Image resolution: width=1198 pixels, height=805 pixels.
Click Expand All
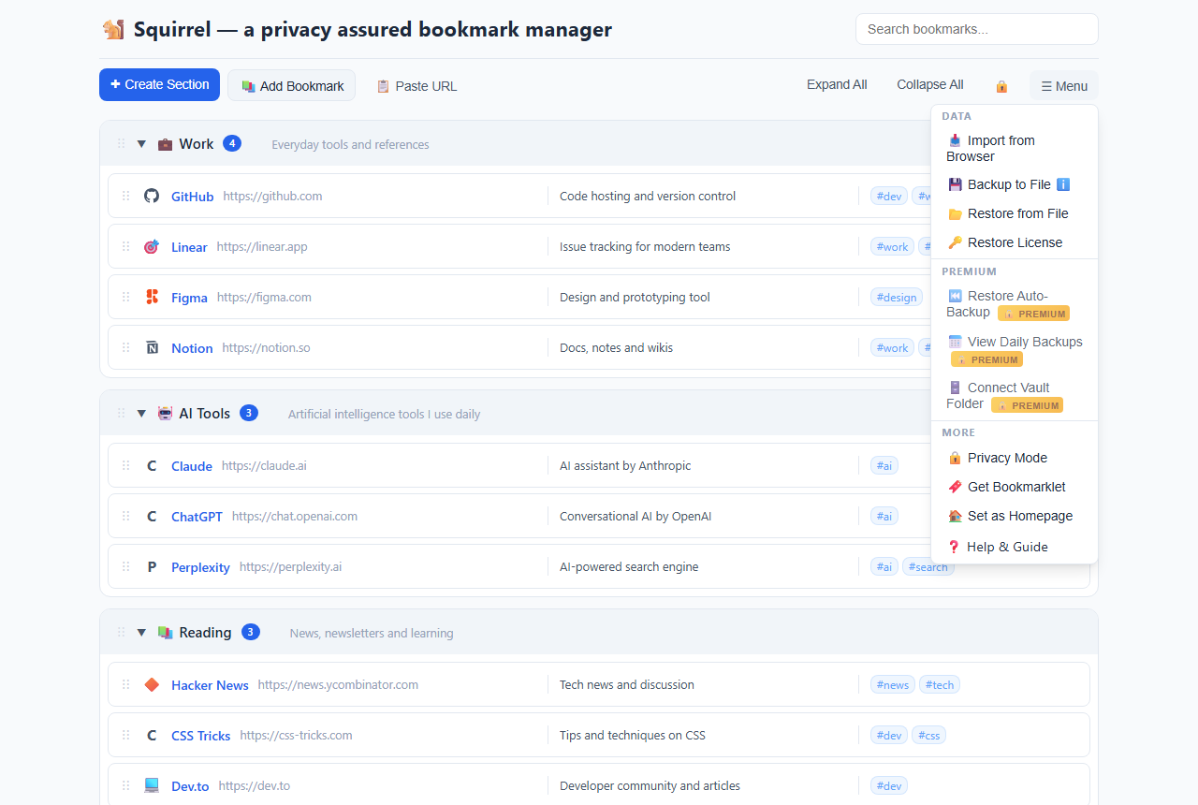pyautogui.click(x=837, y=84)
